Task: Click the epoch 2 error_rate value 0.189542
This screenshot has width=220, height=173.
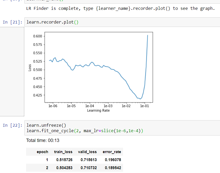Action: click(x=113, y=168)
